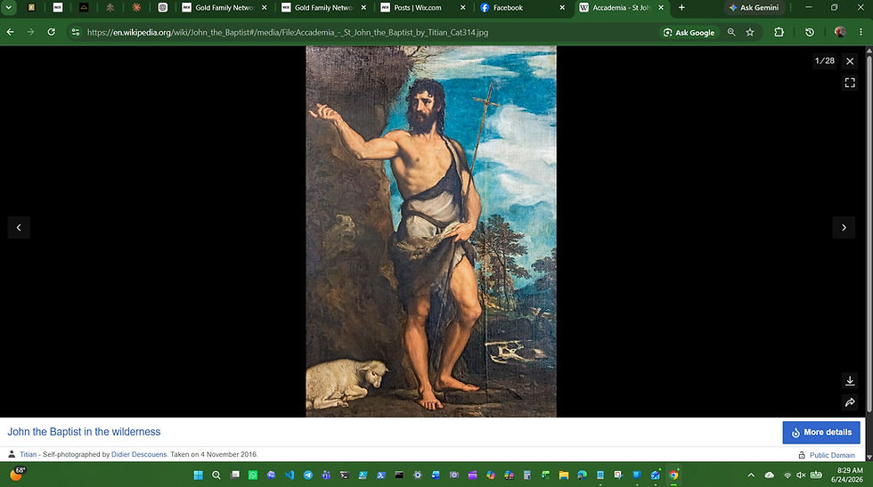873x487 pixels.
Task: Switch to the Facebook tab
Action: click(522, 8)
